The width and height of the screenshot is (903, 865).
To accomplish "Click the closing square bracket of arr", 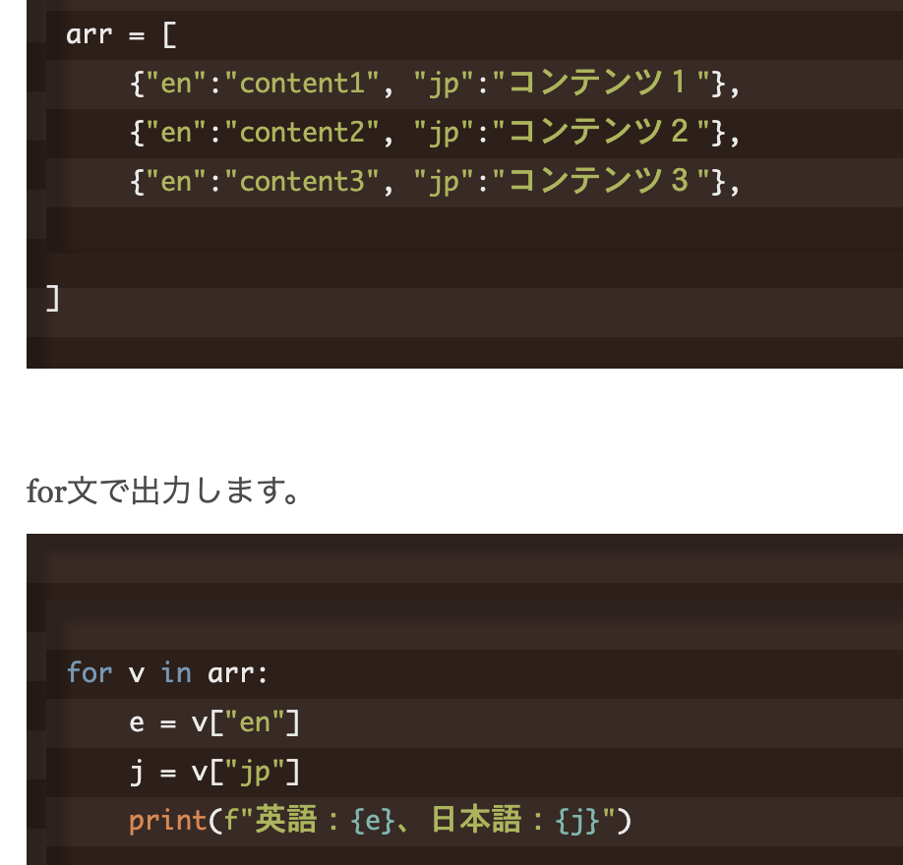I will point(53,299).
